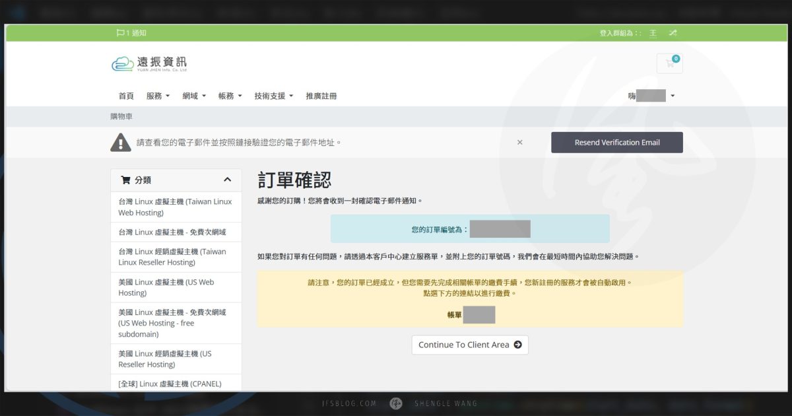Select the 推廣註冊 menu item
The image size is (792, 416).
pos(322,95)
